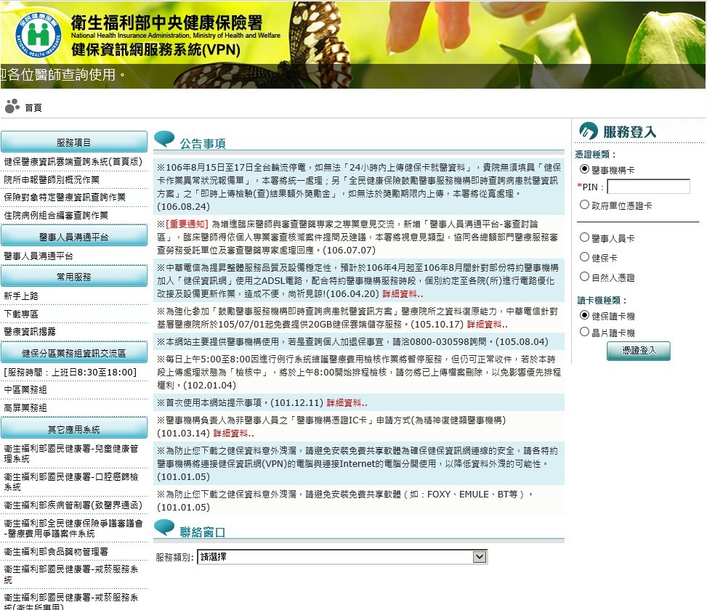Open the 中區業務組 link

click(25, 390)
